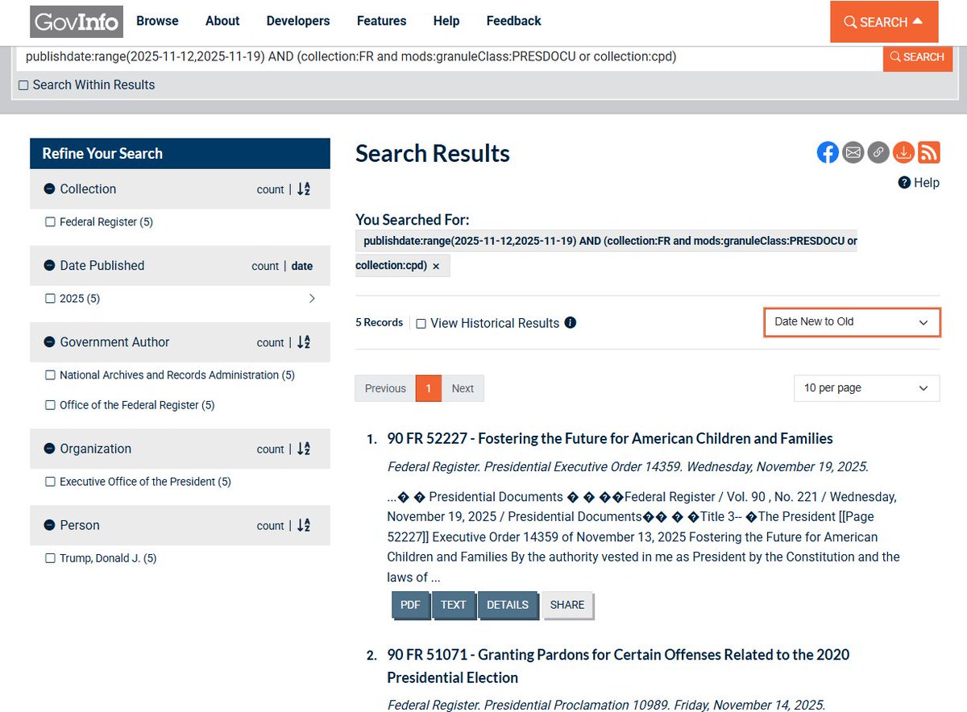Image resolution: width=967 pixels, height=712 pixels.
Task: Share search results on Facebook
Action: coord(828,152)
